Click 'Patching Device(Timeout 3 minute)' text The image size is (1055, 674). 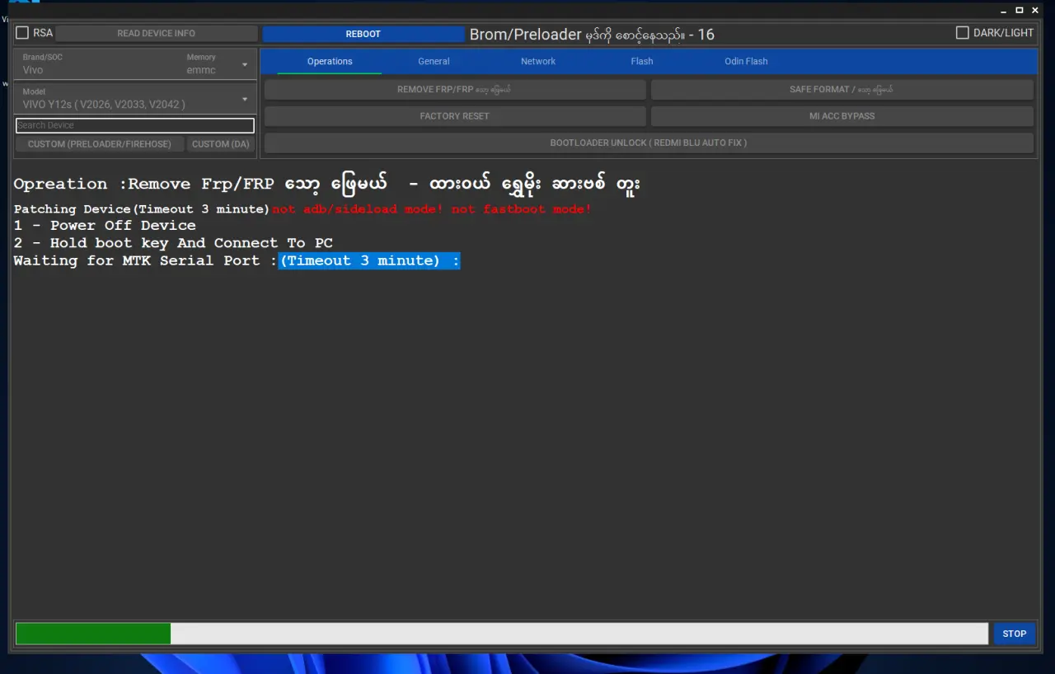(142, 209)
